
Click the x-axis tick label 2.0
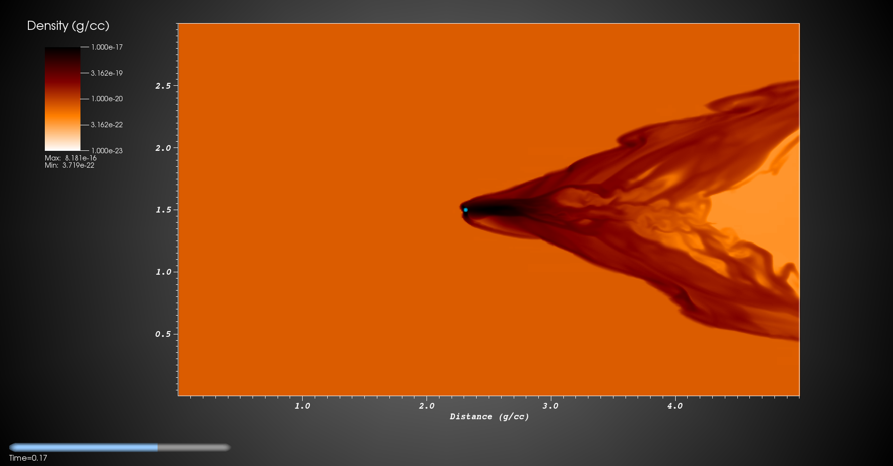click(427, 406)
